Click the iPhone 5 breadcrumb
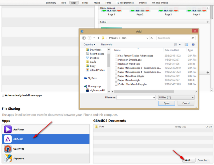Image resolution: width=214 pixels, height=165 pixels. pos(113,38)
